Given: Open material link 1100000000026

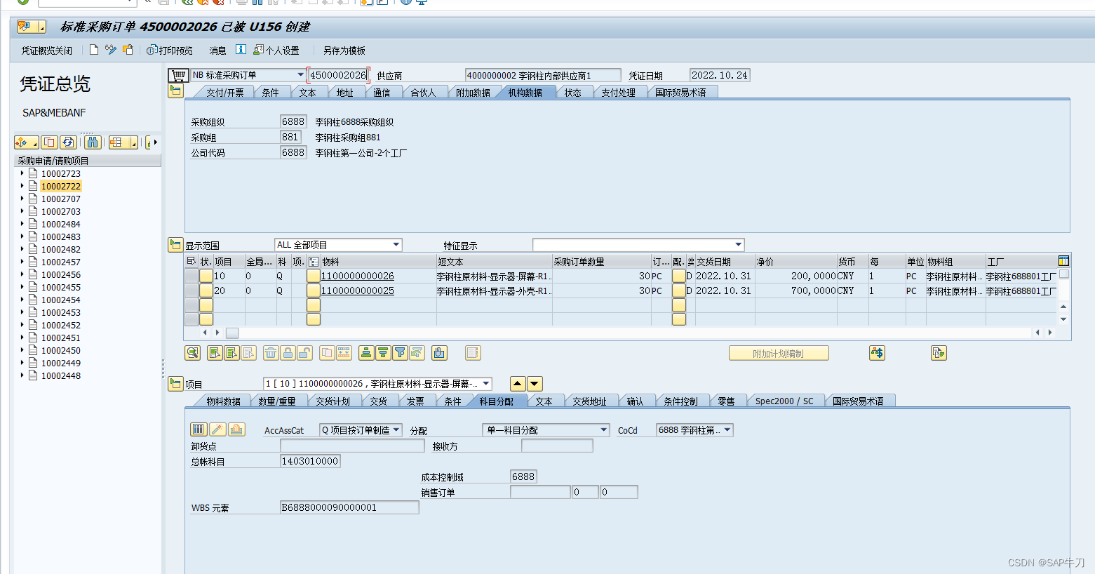Looking at the screenshot, I should point(357,276).
